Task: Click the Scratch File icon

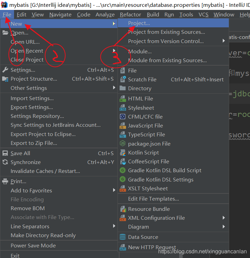Action: 123,79
